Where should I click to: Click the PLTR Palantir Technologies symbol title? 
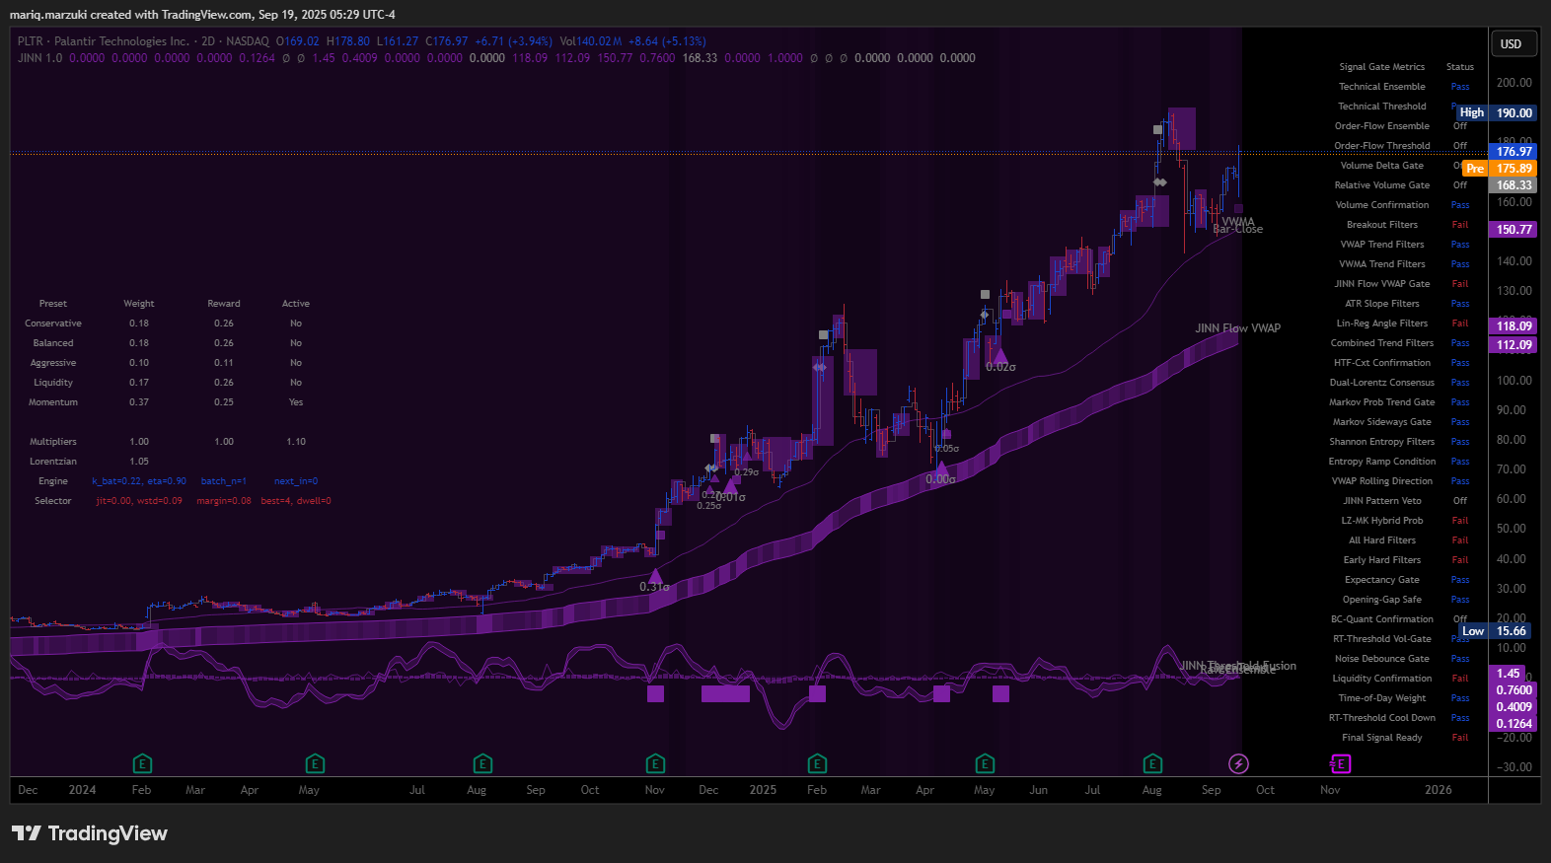103,41
